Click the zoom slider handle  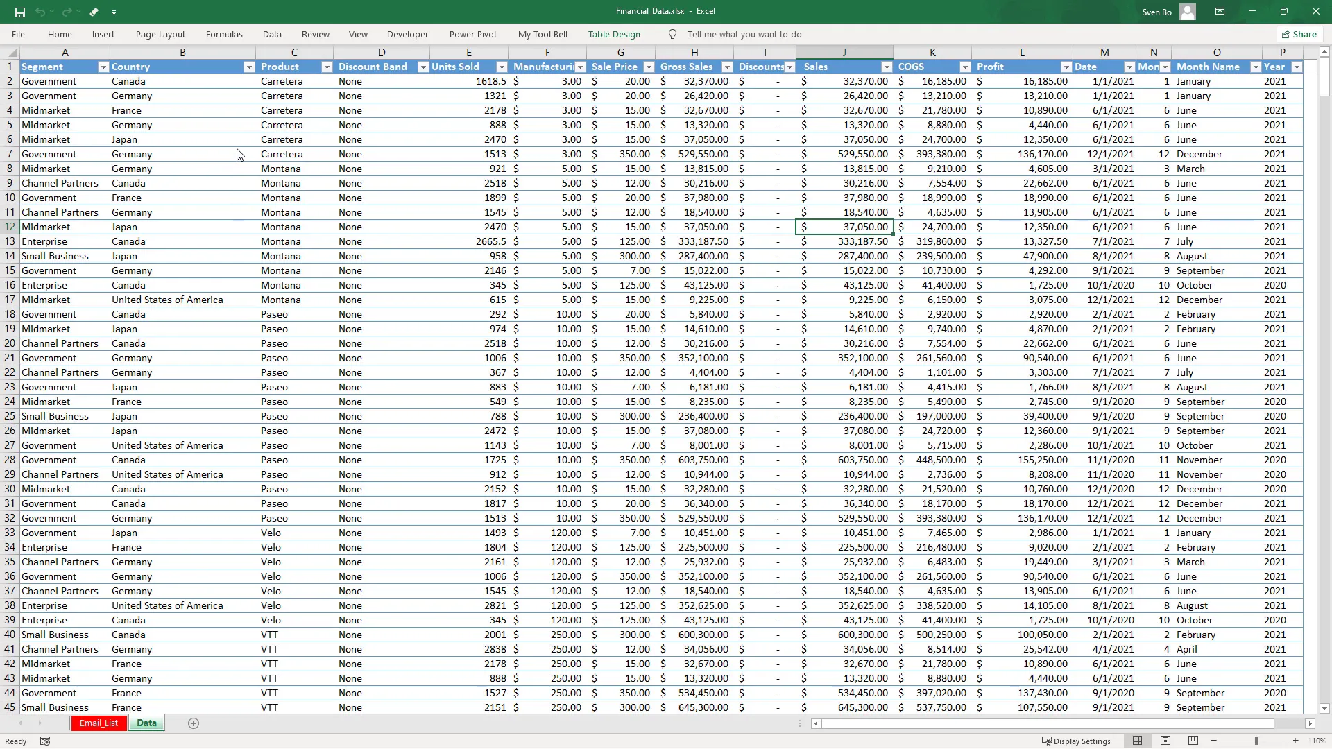coord(1256,741)
